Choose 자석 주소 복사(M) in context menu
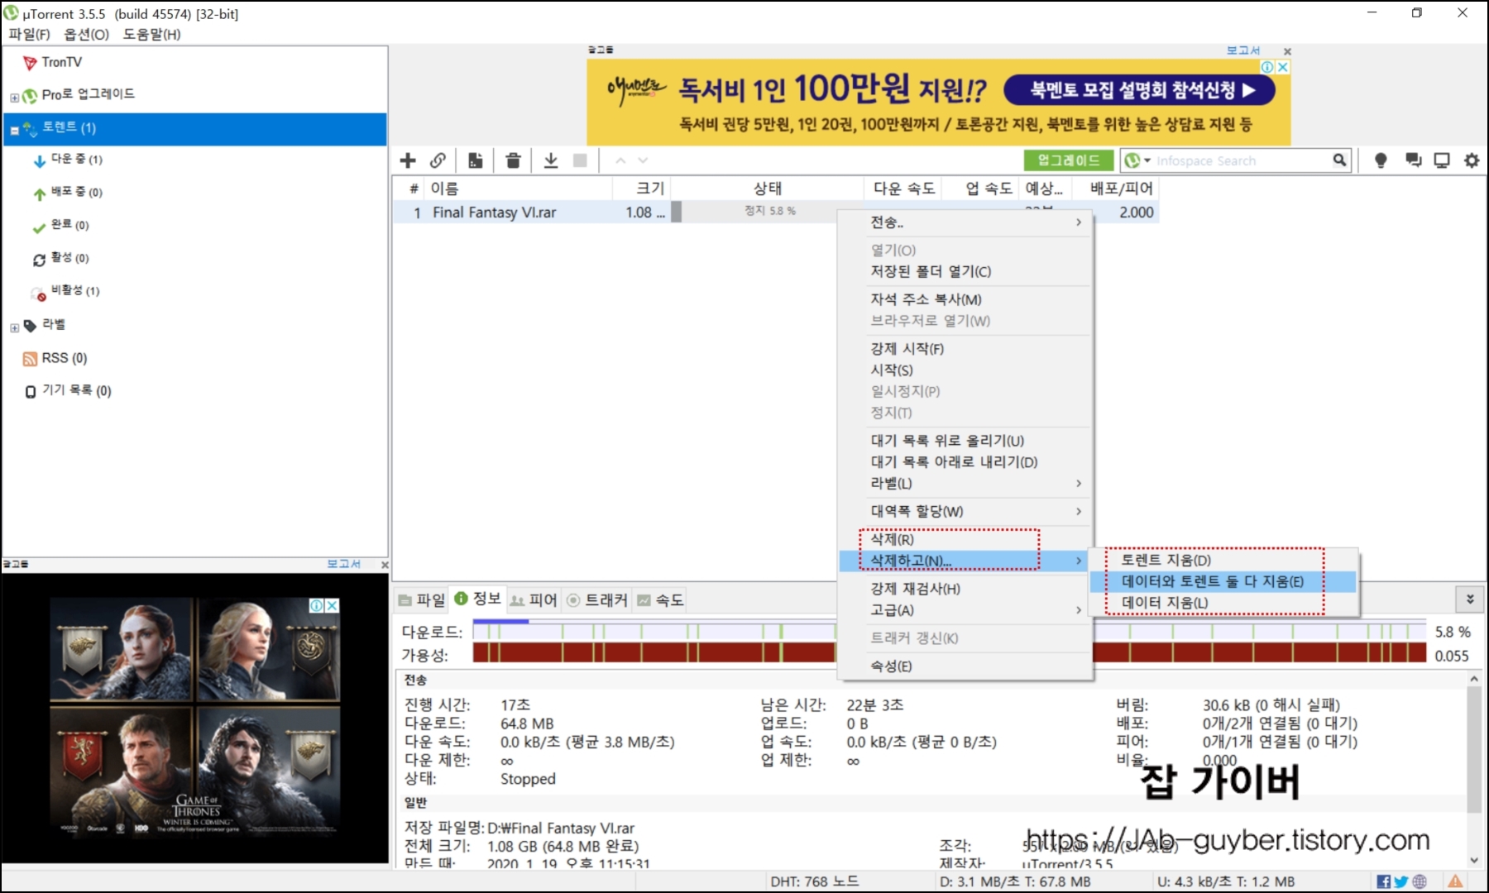Screen dimensions: 1489x893 click(965, 299)
